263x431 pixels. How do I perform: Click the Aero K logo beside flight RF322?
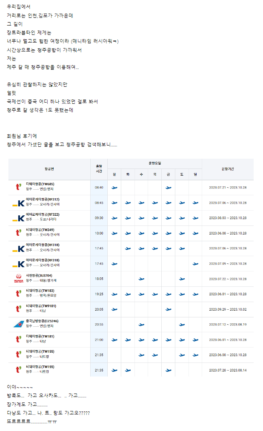pos(18,218)
